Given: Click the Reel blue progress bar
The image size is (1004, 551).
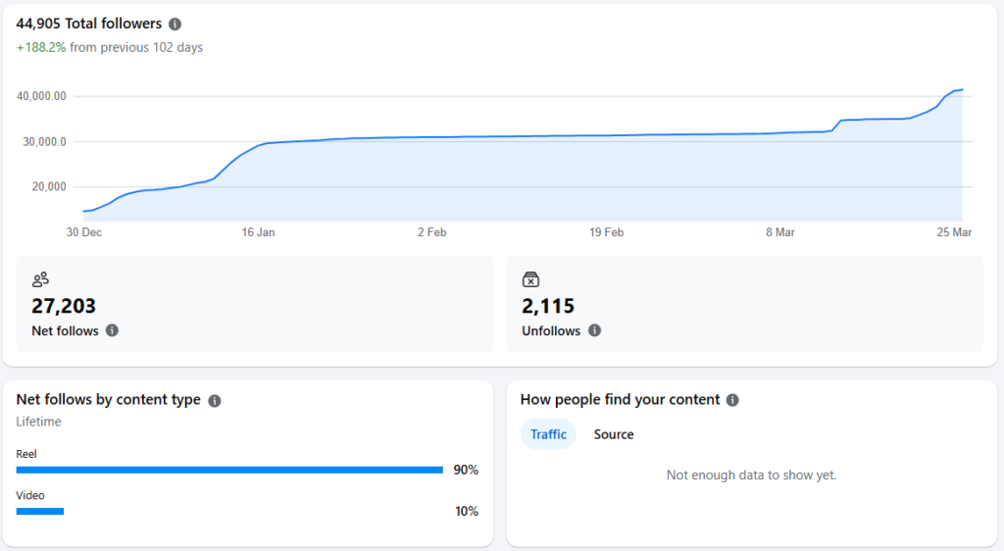Looking at the screenshot, I should pyautogui.click(x=229, y=471).
